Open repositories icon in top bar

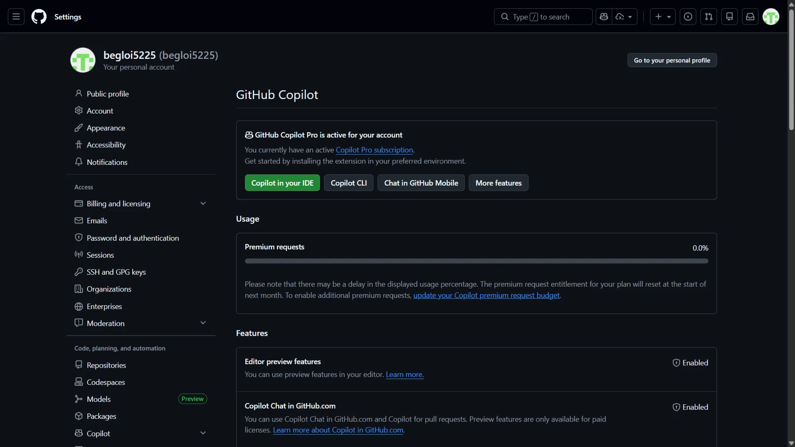point(729,17)
